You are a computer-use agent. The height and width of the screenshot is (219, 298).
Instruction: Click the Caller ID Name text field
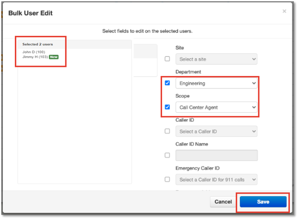(216, 156)
